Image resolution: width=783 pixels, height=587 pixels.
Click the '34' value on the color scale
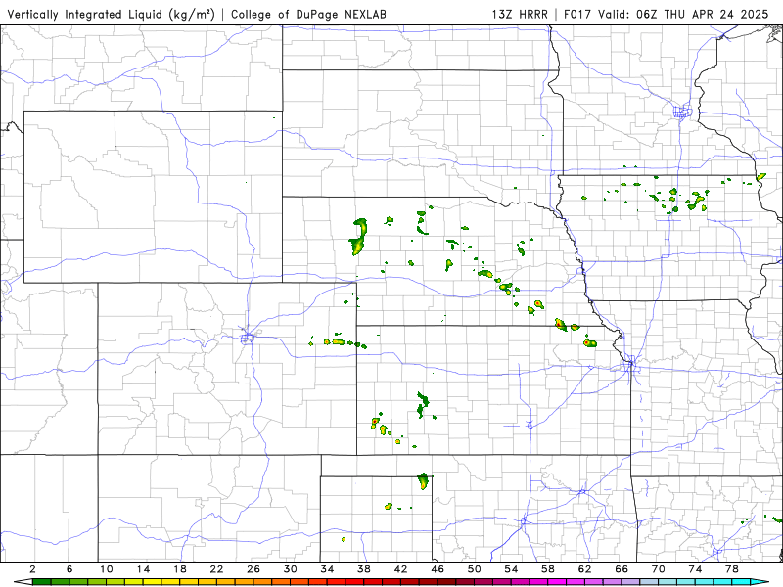(x=327, y=569)
